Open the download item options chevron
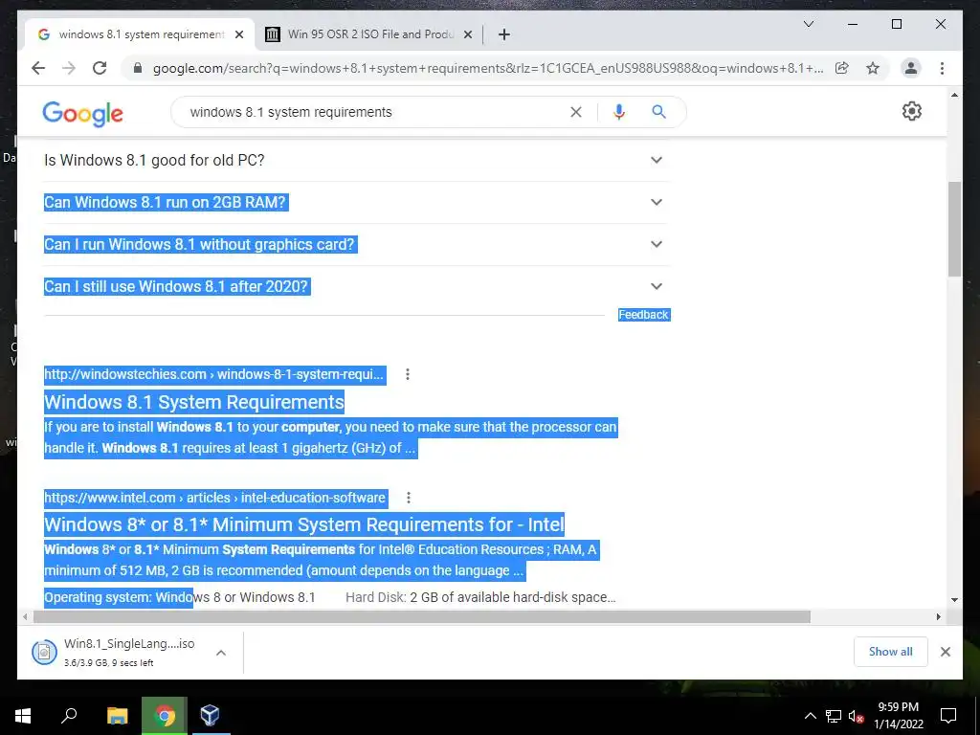Screen dimensions: 980x735 (x=221, y=653)
